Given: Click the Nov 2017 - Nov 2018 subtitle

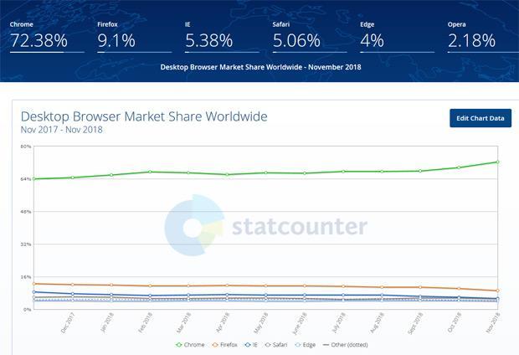Looking at the screenshot, I should tap(62, 130).
